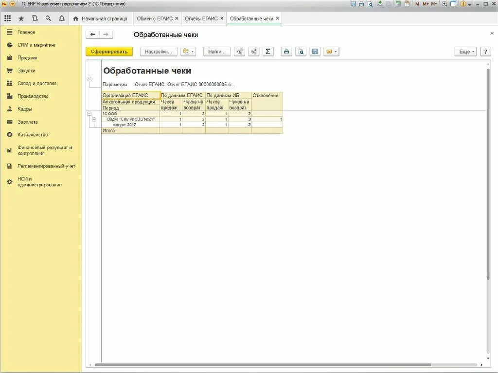Click the Print icon in title bar
498x373 pixels.
(361, 4)
